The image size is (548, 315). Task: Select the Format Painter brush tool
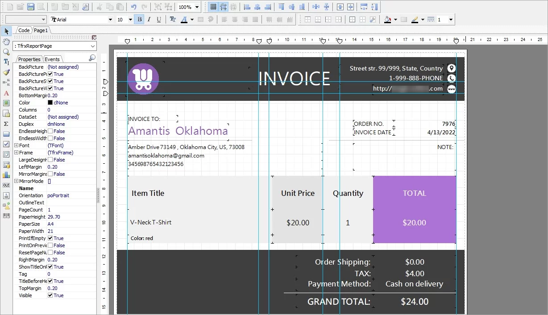6,72
